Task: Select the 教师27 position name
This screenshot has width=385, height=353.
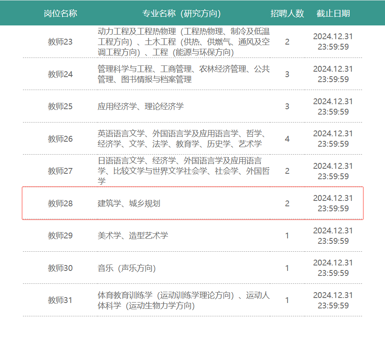Action: tap(60, 171)
